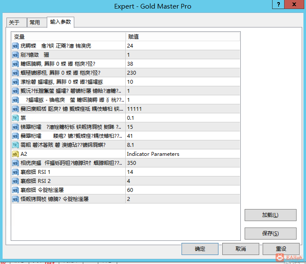This screenshot has width=306, height=264.
Task: Click integer icon of row with value 38
Action: (x=15, y=64)
